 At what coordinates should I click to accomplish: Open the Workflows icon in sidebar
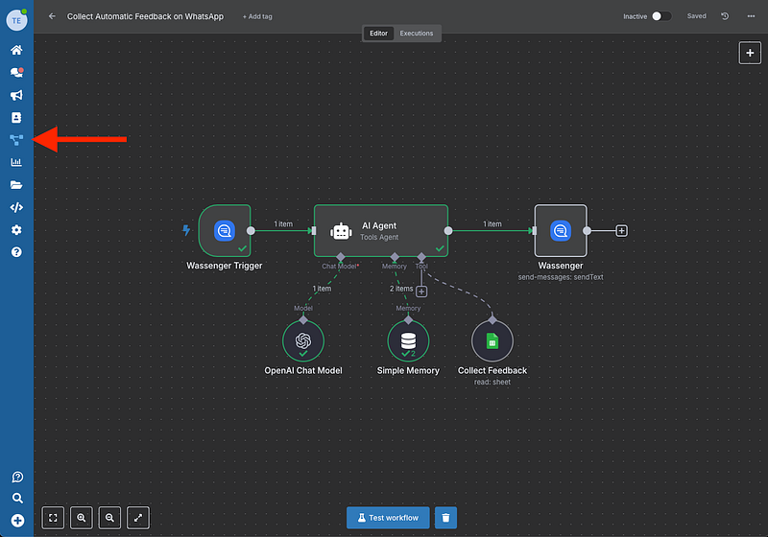16,140
